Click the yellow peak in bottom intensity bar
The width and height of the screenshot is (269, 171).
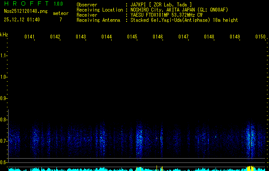tap(251, 168)
